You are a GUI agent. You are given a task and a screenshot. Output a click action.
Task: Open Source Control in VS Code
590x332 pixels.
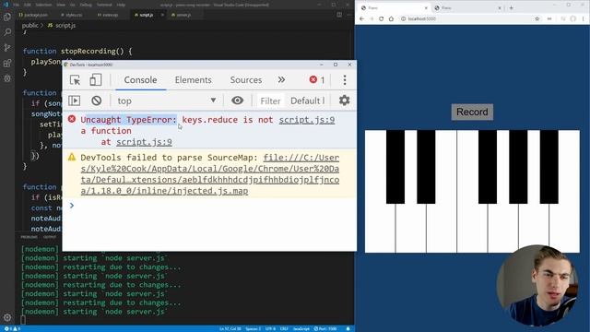(x=7, y=48)
